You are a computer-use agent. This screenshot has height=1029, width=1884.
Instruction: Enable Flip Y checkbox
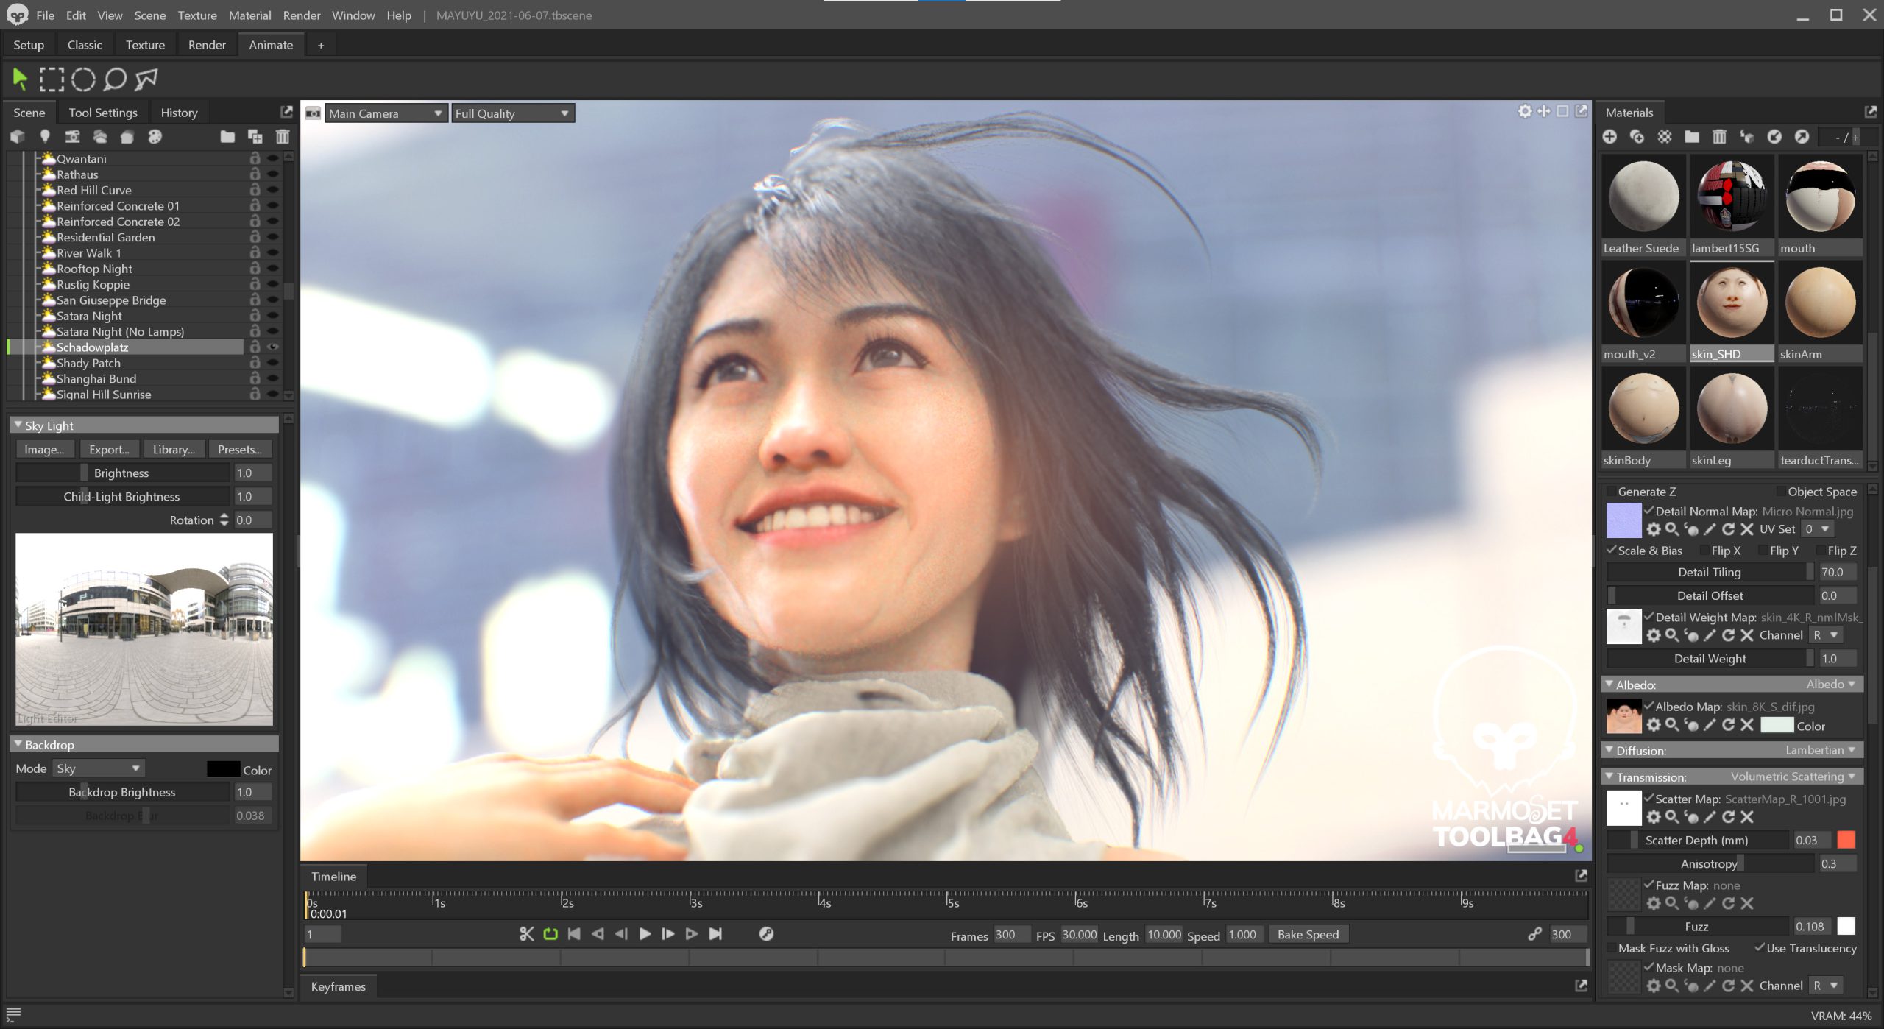pos(1763,551)
